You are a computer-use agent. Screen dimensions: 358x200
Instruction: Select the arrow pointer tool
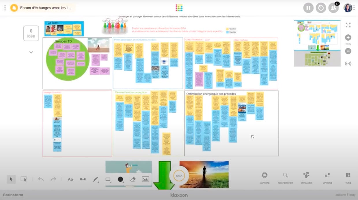pyautogui.click(x=11, y=179)
